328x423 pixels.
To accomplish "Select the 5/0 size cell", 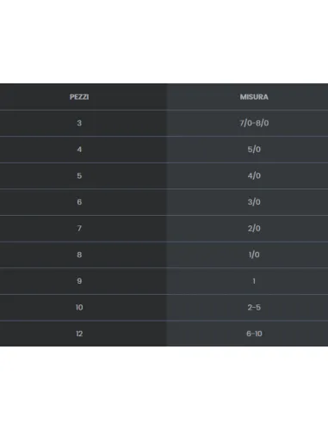I will click(254, 150).
